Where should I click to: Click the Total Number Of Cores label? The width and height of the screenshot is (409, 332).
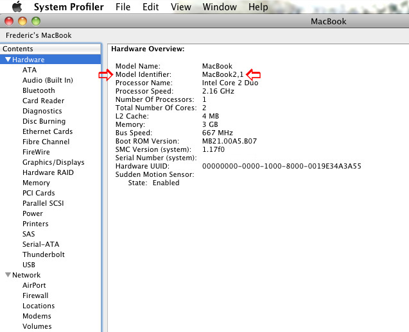pyautogui.click(x=156, y=108)
